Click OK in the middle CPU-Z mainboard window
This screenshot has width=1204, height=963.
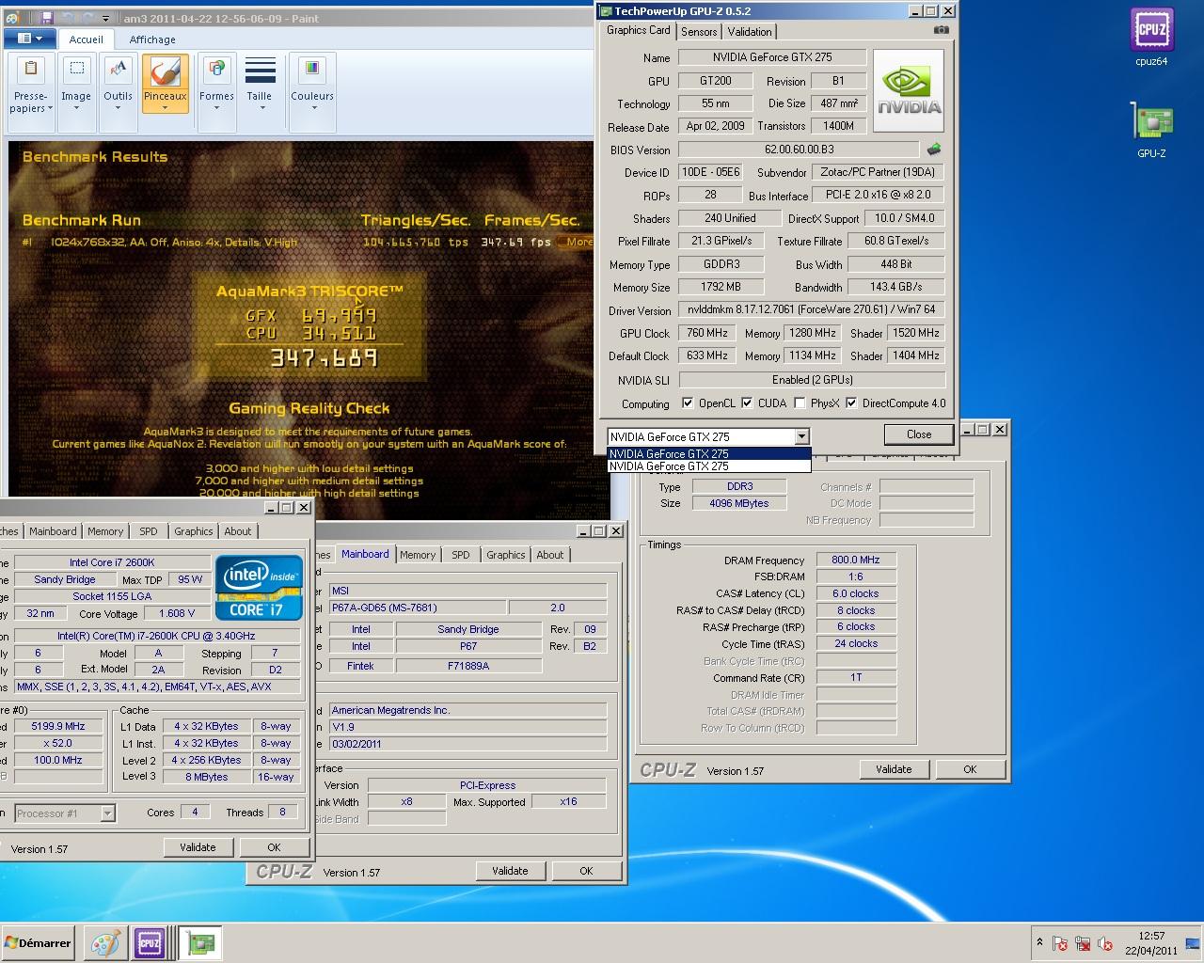tap(586, 871)
